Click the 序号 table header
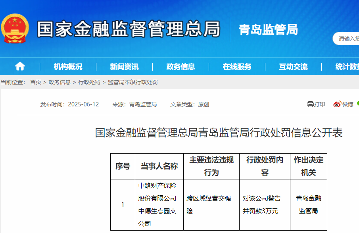The height and width of the screenshot is (233, 359). (x=123, y=166)
